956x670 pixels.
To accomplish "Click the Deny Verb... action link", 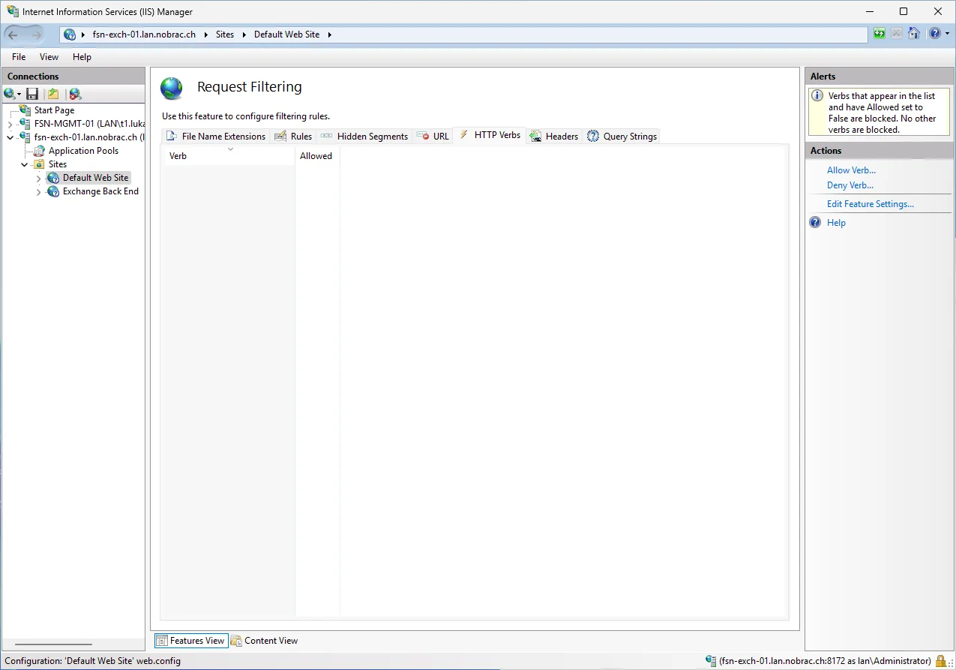I will 850,185.
